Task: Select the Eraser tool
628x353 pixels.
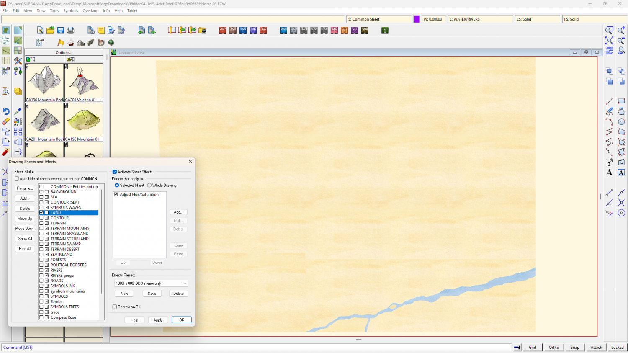Action: (6, 121)
